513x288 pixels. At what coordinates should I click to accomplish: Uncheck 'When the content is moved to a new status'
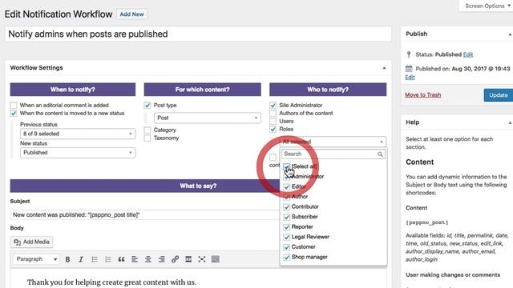(14, 114)
